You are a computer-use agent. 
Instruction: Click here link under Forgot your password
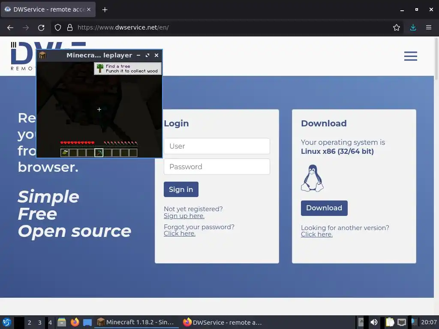point(180,233)
